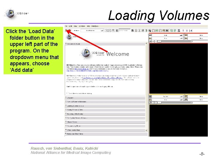Click the solid black square toolbar icon
The height and width of the screenshot is (161, 215).
pos(167,30)
